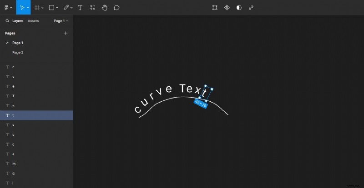364x188 pixels.
Task: Select the Move tool
Action: click(x=22, y=8)
